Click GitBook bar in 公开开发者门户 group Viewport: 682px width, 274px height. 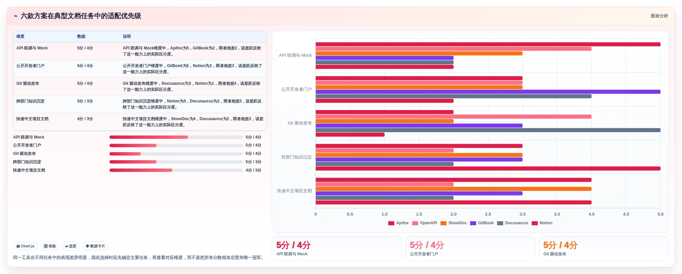click(x=488, y=92)
